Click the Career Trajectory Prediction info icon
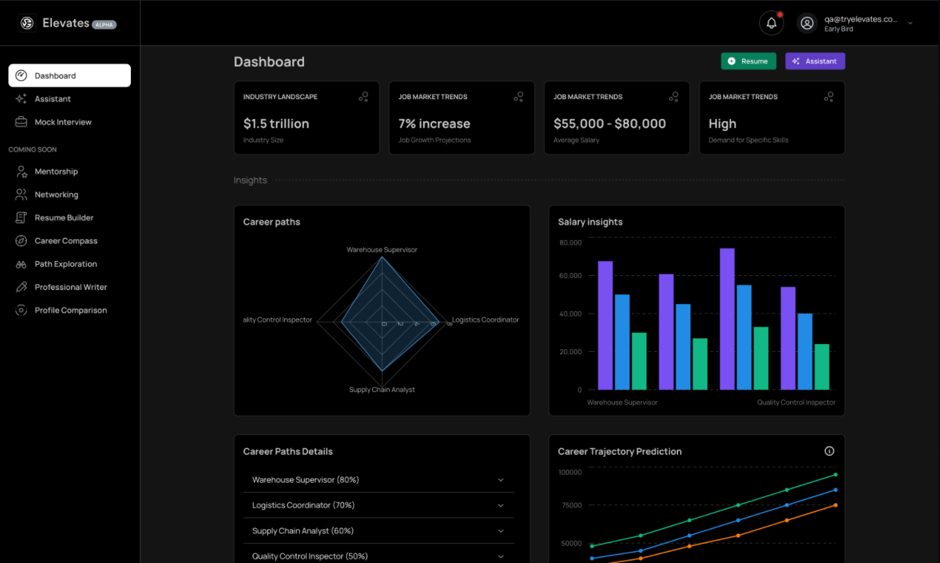Screen dimensions: 940x563 [829, 451]
